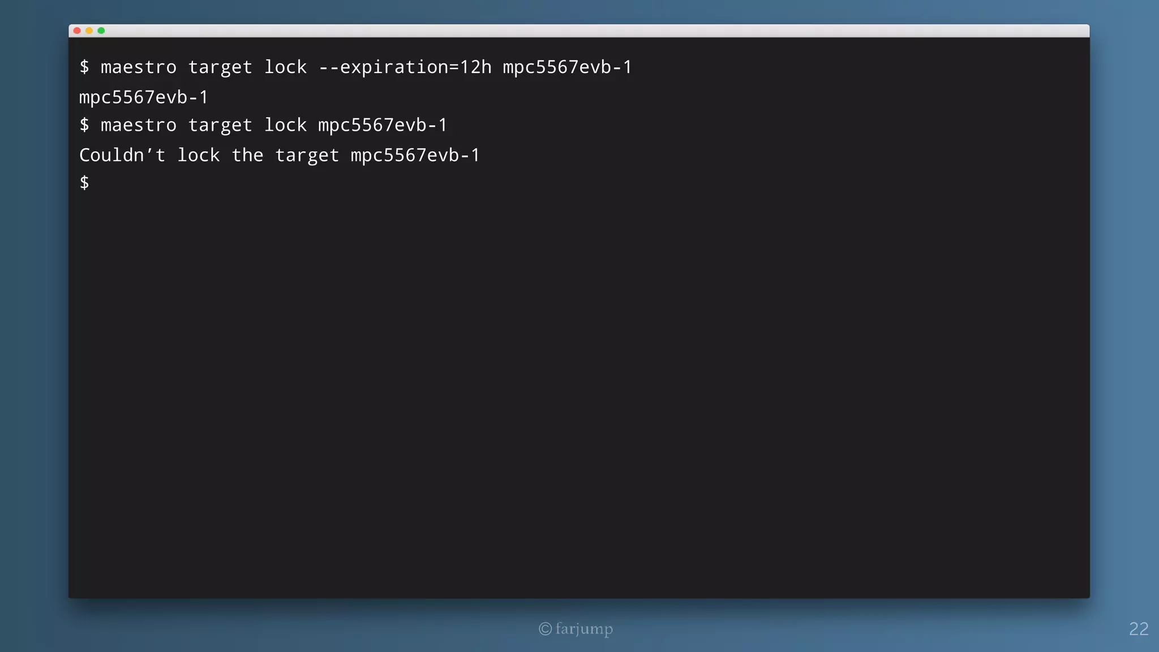Click the green maximize window dot
The width and height of the screenshot is (1159, 652).
pyautogui.click(x=101, y=31)
